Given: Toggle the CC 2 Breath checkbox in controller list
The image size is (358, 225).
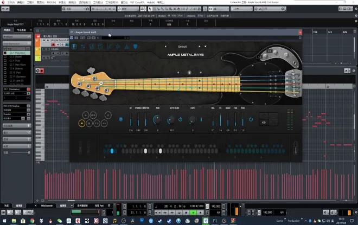Looking at the screenshot, I should click(5, 56).
